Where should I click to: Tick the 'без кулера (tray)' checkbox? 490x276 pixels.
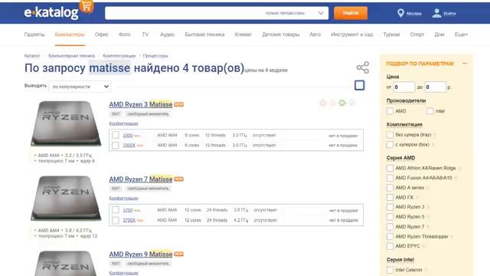tap(390, 135)
